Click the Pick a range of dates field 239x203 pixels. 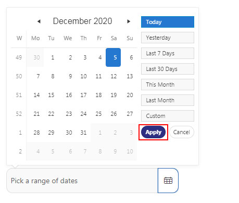(x=82, y=181)
